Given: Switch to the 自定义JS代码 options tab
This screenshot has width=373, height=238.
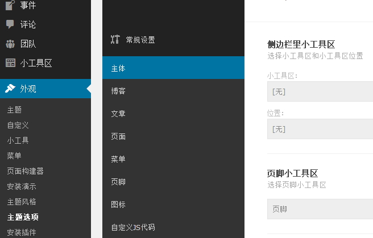Looking at the screenshot, I should (173, 227).
